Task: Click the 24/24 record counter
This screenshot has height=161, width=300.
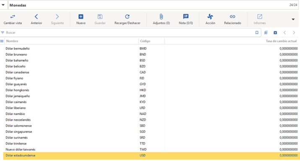Action: pos(293,5)
